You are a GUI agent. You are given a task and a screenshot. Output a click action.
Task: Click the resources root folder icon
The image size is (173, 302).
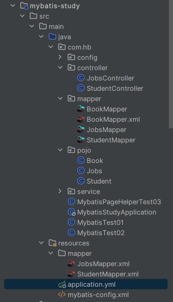tap(52, 243)
